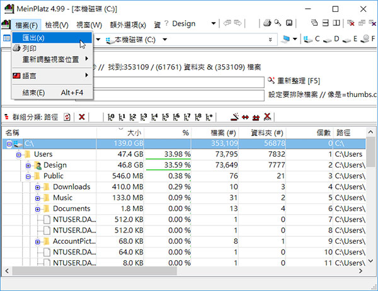Open the 語言 language submenu
Image resolution: width=378 pixels, height=291 pixels.
(x=52, y=76)
